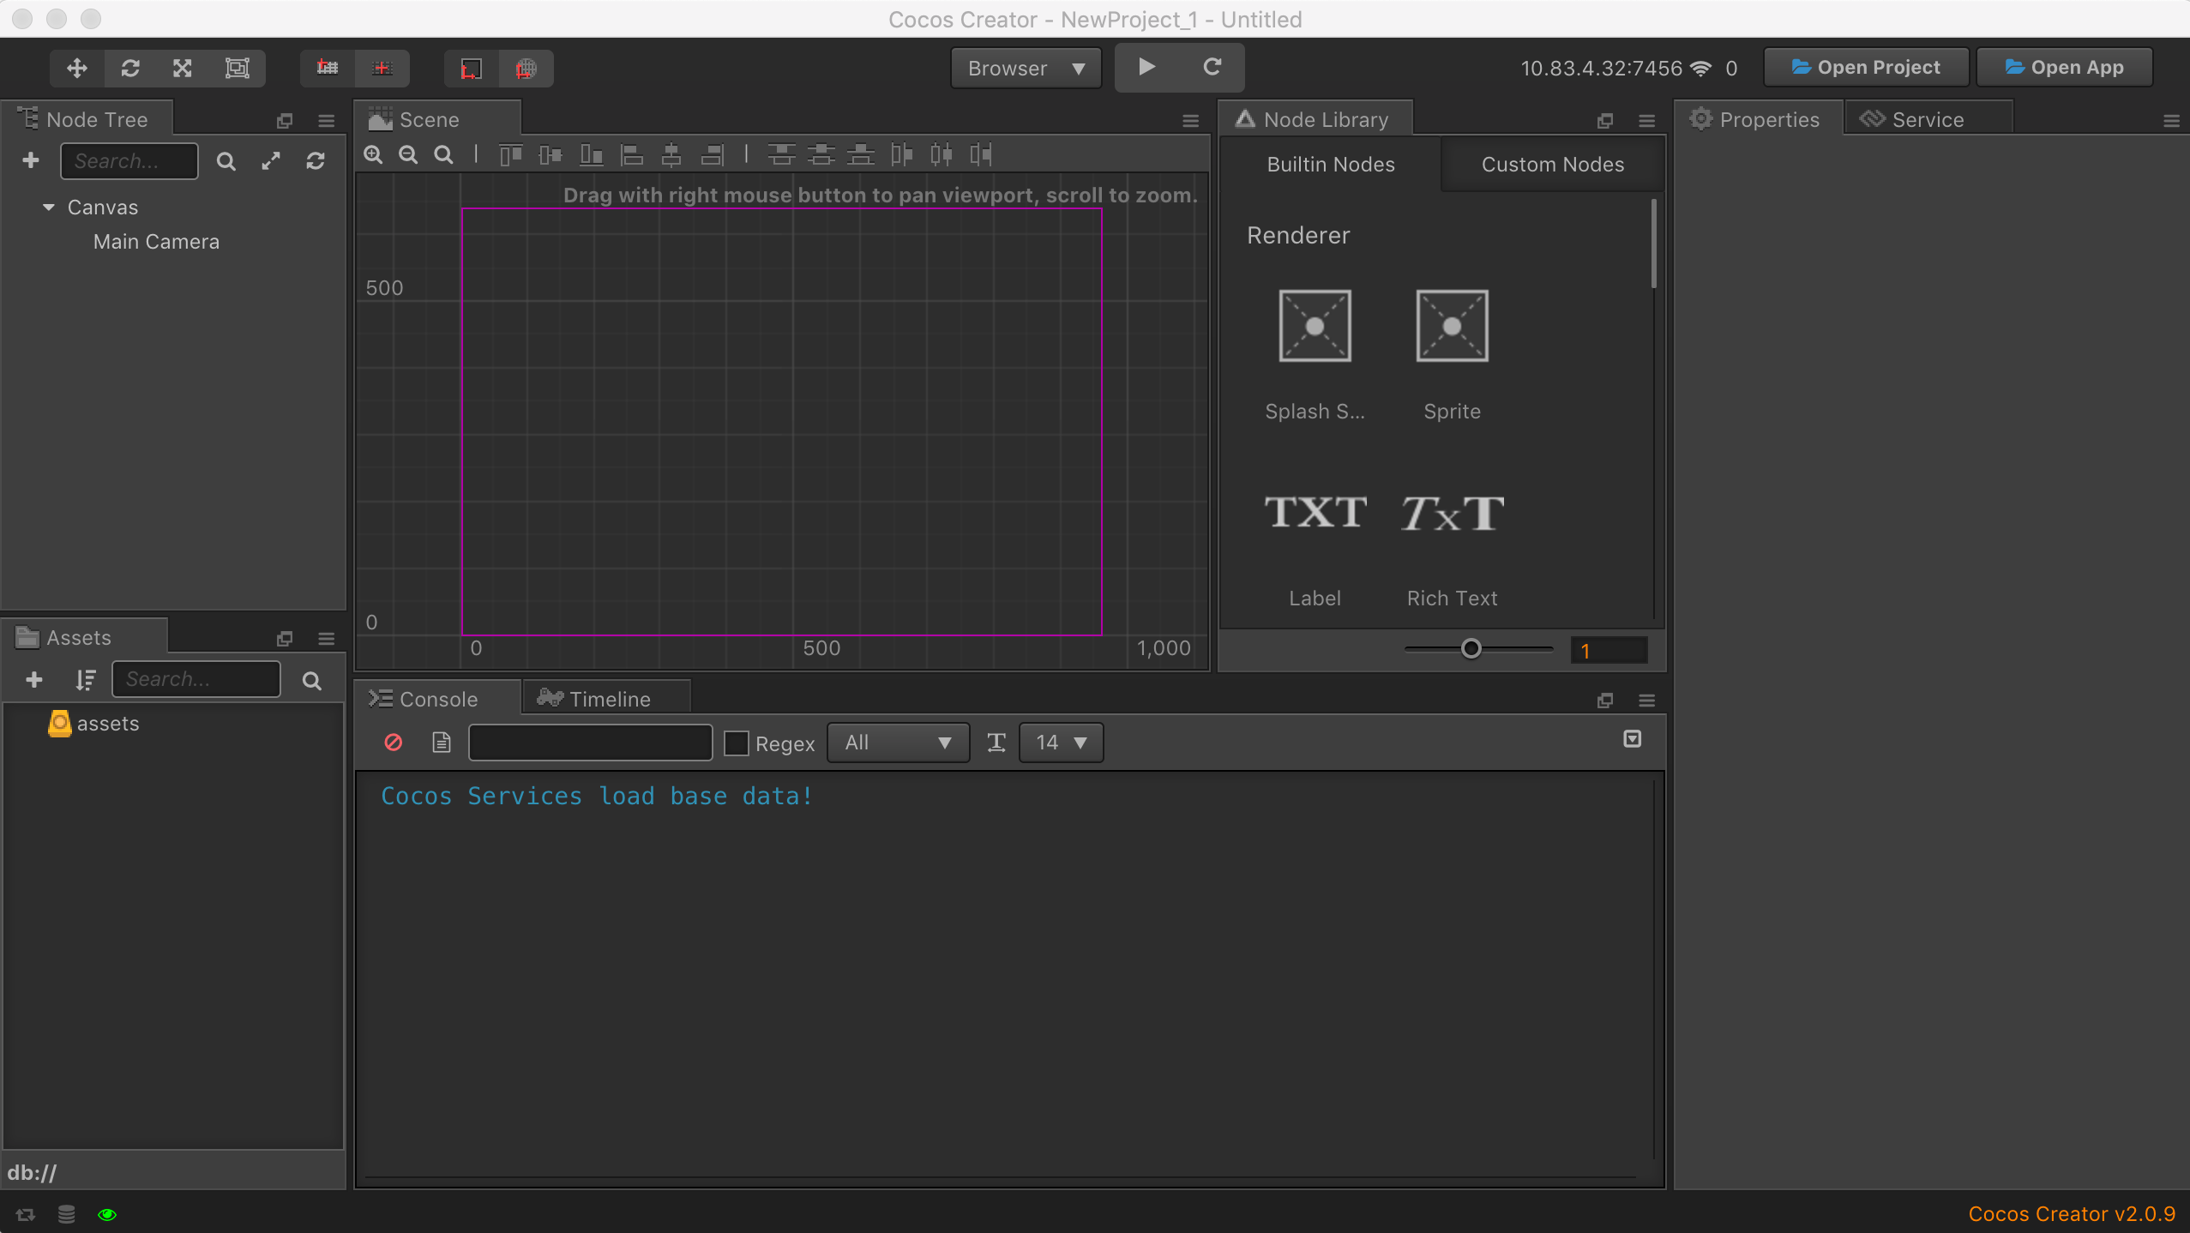This screenshot has width=2190, height=1233.
Task: Toggle global coordinate gizmo mode
Action: (x=526, y=69)
